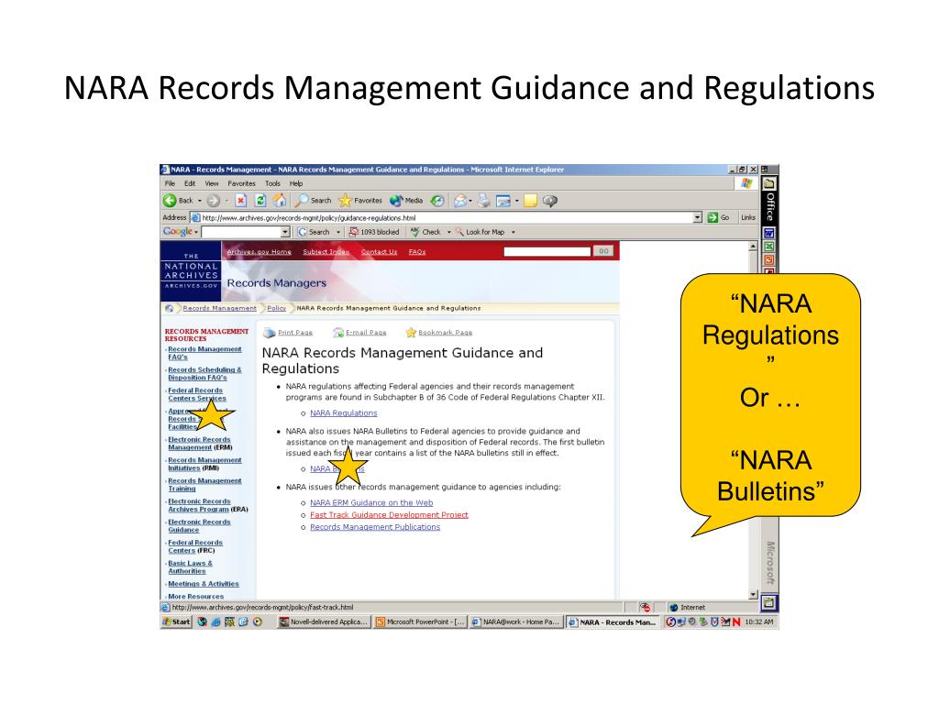This screenshot has width=939, height=704.
Task: Open Records Management Publications link
Action: tap(375, 527)
